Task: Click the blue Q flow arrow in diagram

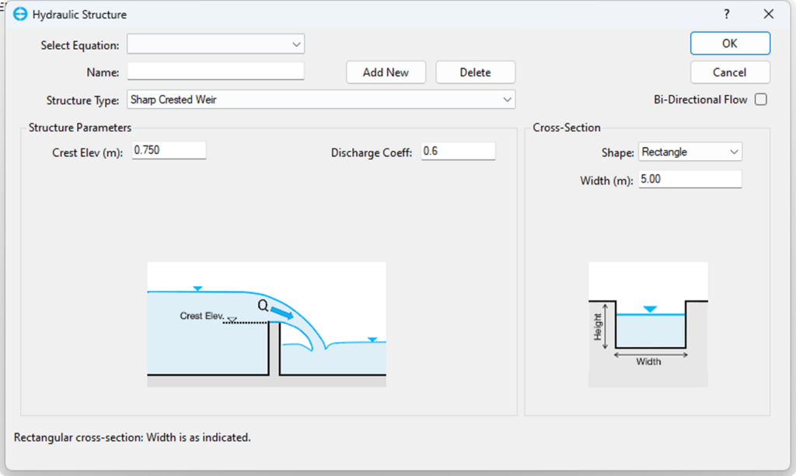Action: [x=282, y=313]
